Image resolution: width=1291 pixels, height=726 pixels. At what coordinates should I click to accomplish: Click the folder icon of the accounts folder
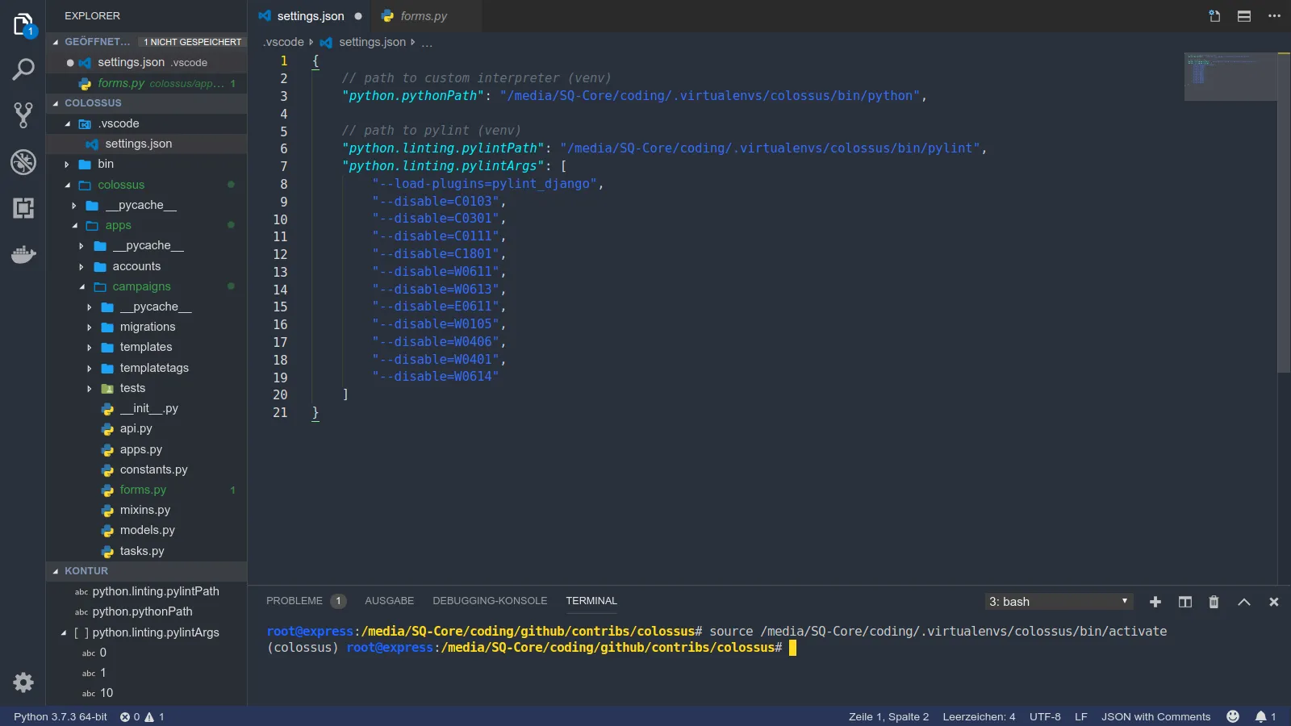pos(100,267)
